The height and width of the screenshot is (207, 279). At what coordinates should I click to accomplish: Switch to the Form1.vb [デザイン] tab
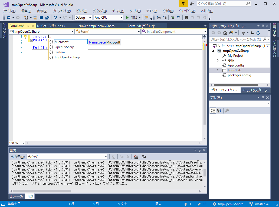pyautogui.click(x=142, y=26)
